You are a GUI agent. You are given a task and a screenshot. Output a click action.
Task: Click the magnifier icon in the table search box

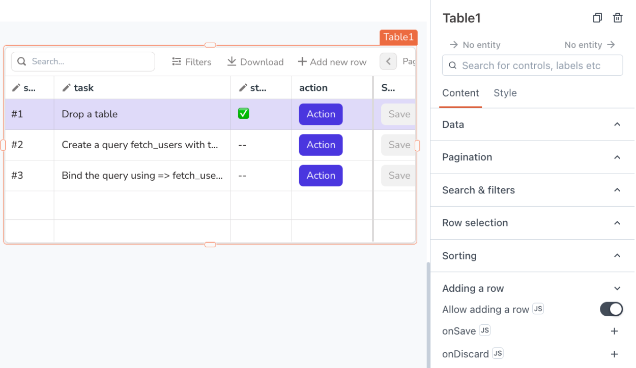coord(21,61)
